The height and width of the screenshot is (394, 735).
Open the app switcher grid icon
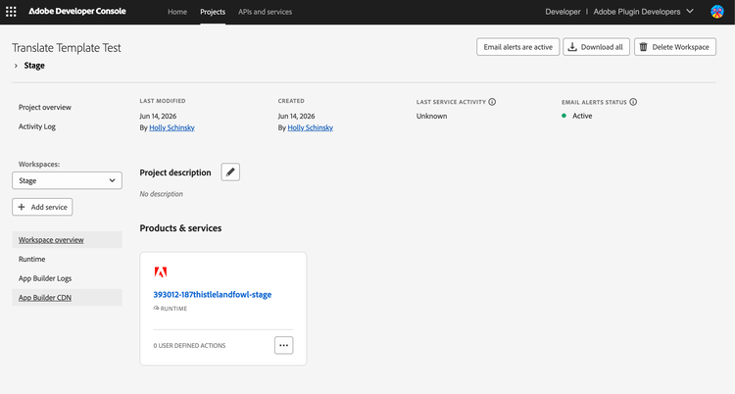pos(11,12)
